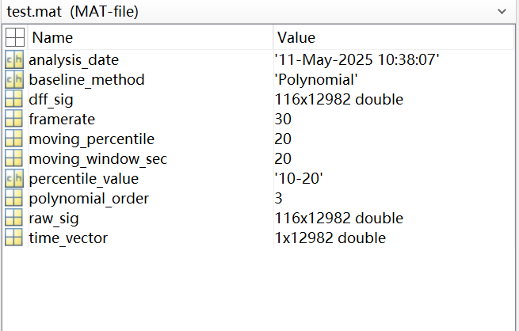Sort variables by the Name column header

(x=52, y=37)
